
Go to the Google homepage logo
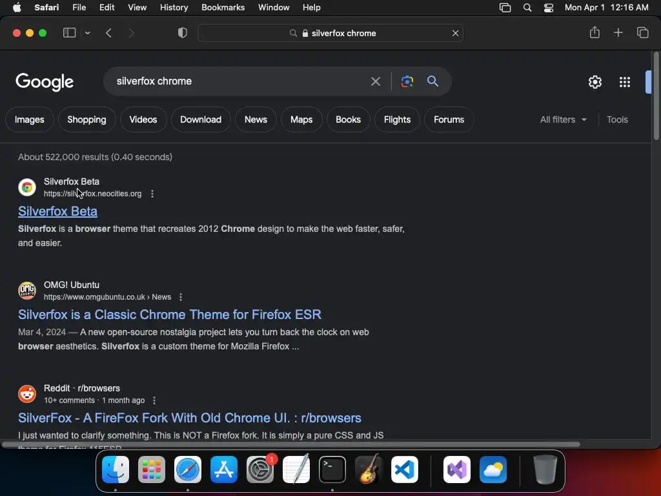[45, 82]
